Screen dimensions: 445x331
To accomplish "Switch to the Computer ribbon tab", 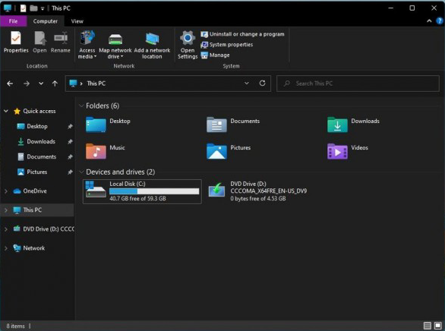I will (x=45, y=21).
